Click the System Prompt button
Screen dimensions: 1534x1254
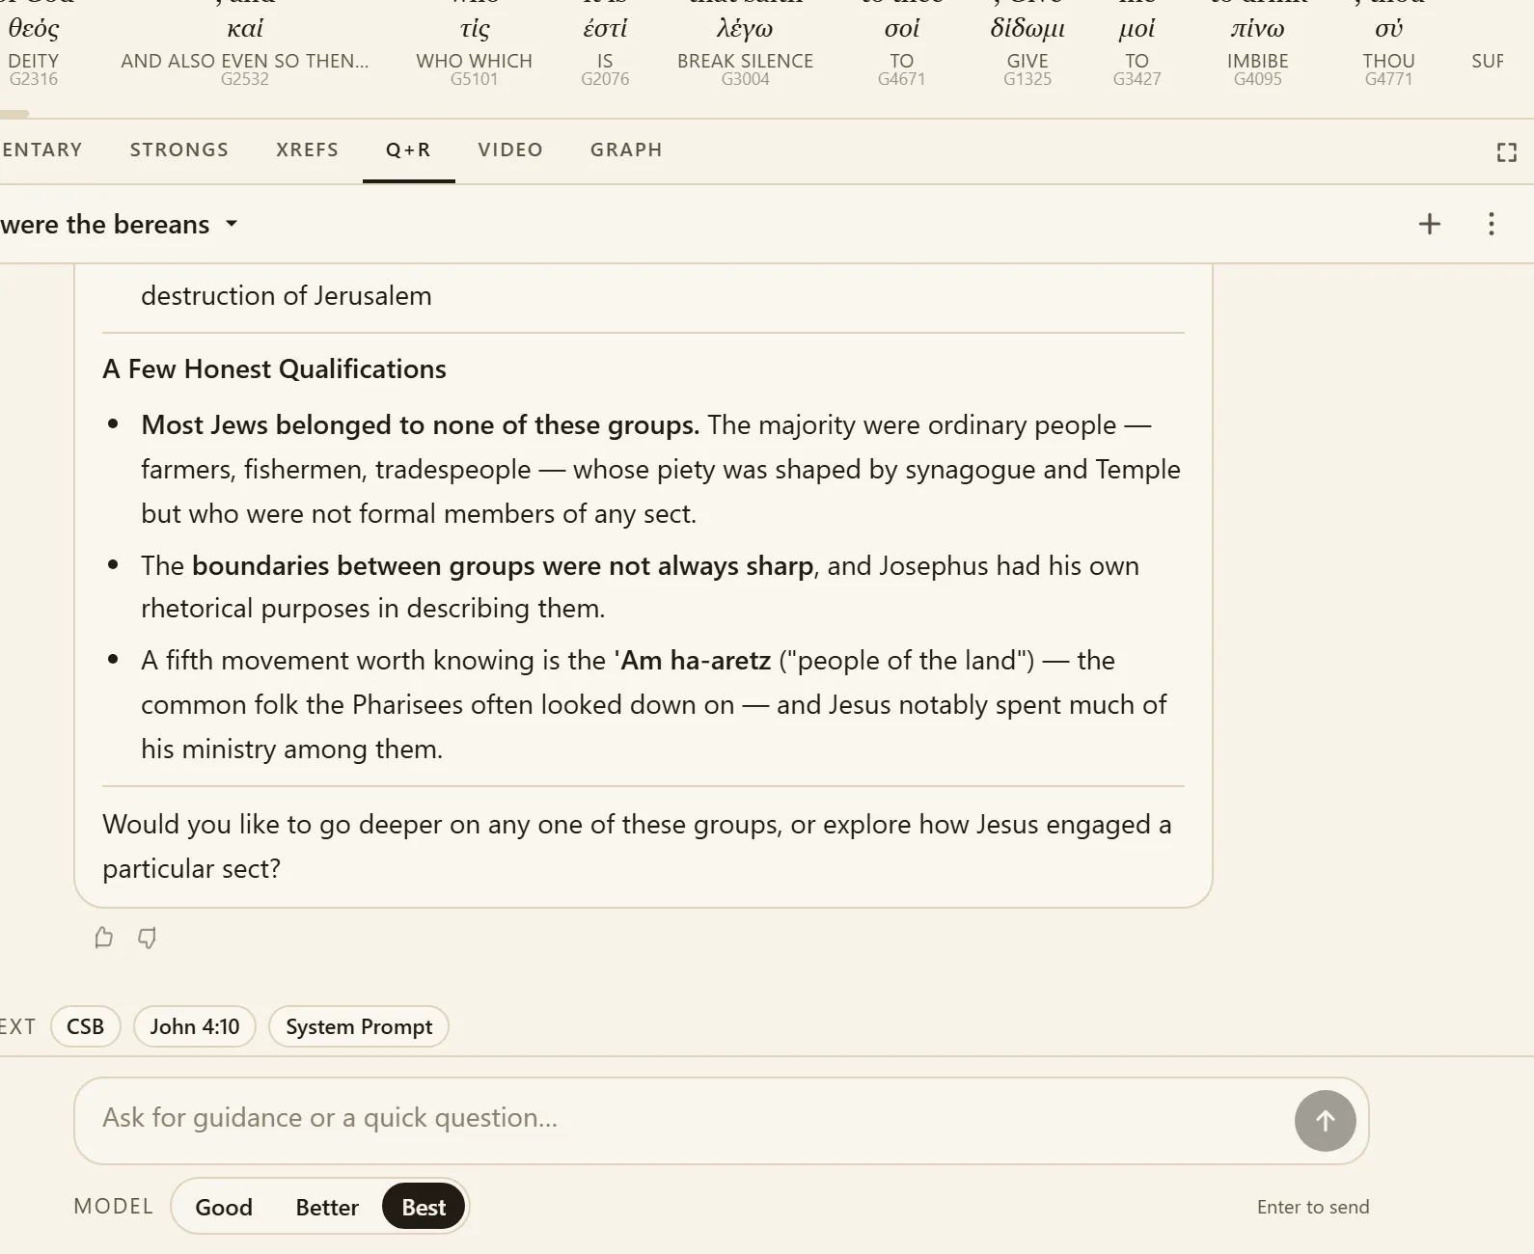(359, 1026)
